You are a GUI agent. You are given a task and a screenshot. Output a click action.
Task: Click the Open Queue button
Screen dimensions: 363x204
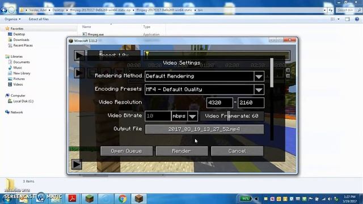click(126, 151)
